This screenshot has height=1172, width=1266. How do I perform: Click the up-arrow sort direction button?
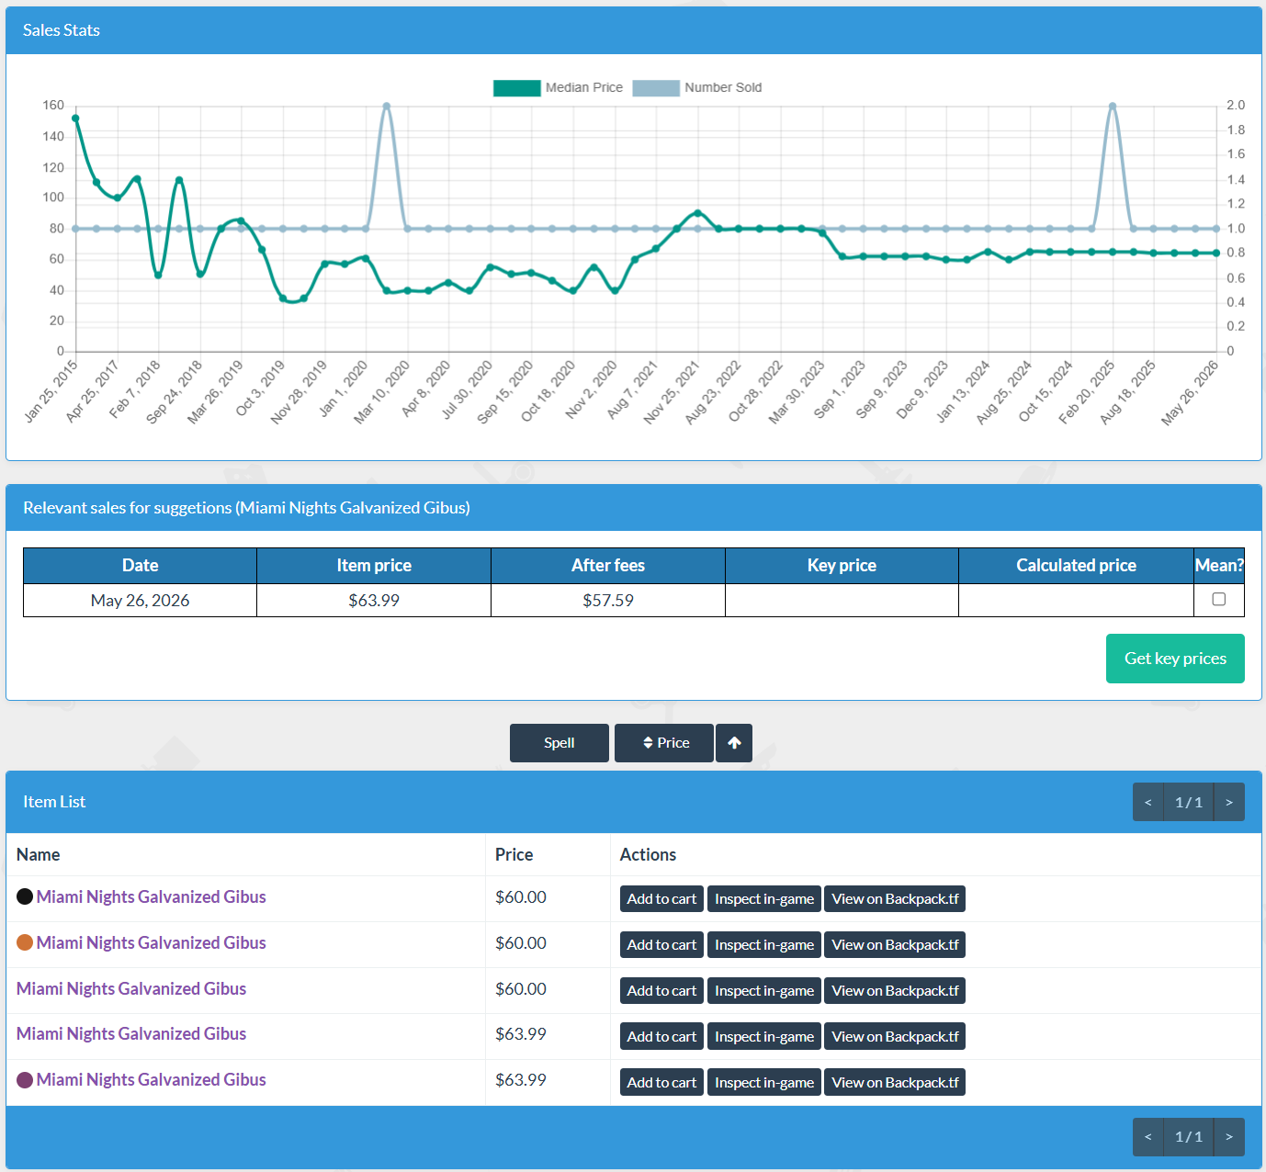coord(734,743)
